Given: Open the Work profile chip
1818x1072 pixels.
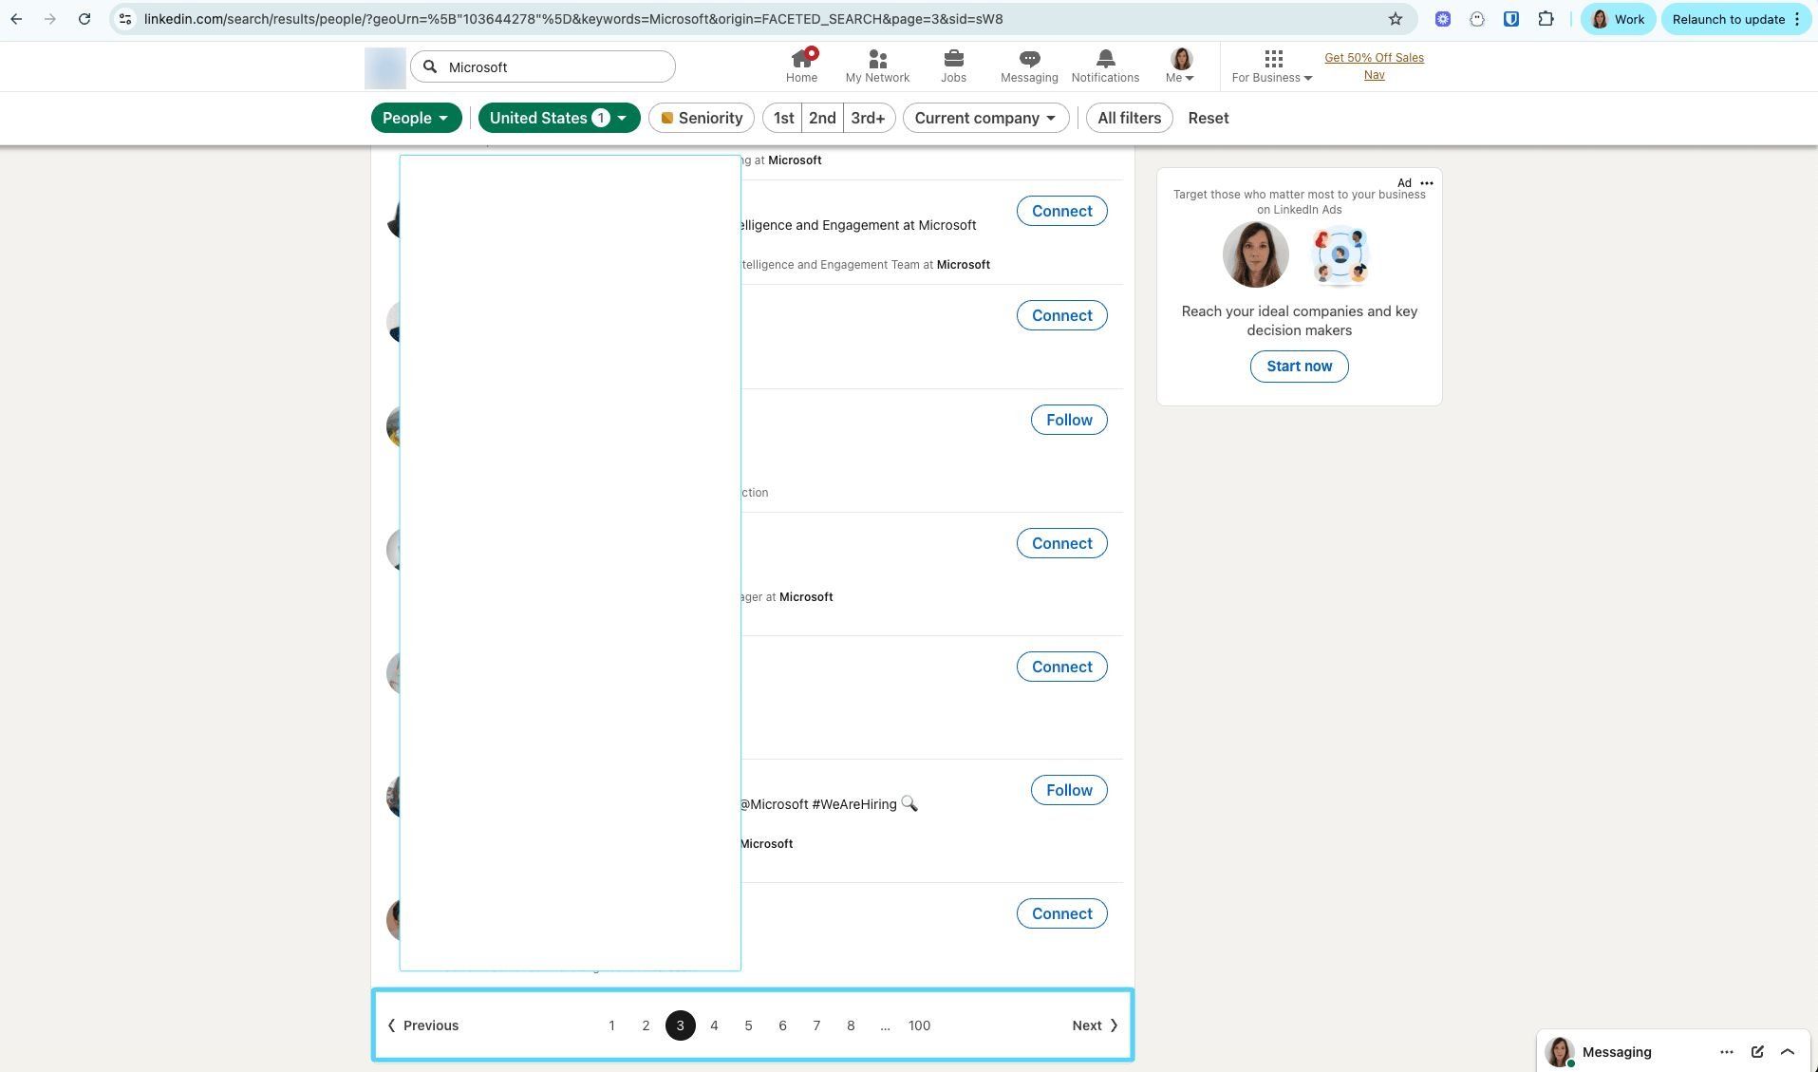Looking at the screenshot, I should [x=1618, y=19].
